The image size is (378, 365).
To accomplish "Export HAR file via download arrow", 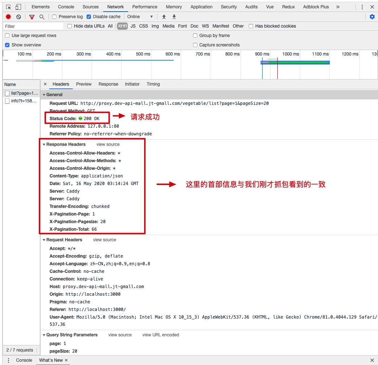I will (x=174, y=16).
